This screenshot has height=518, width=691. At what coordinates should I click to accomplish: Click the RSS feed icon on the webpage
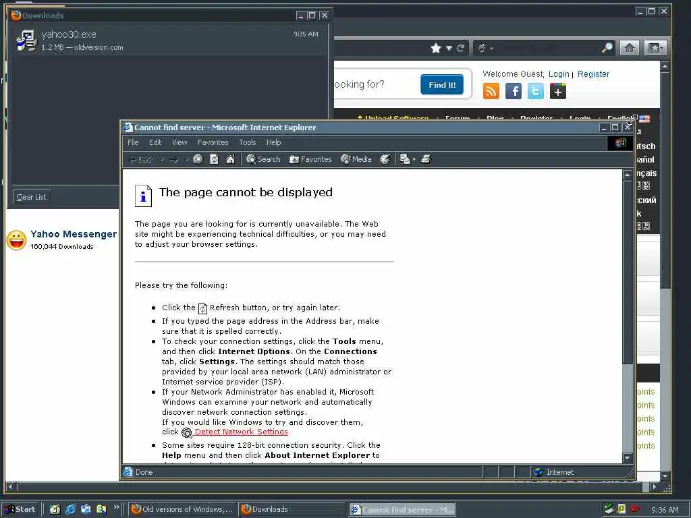pos(491,91)
